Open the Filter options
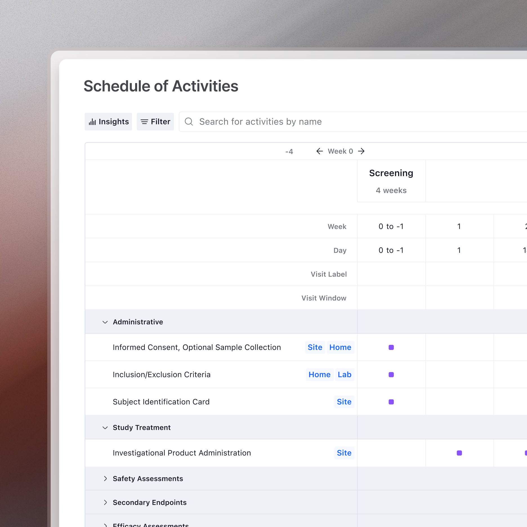The image size is (527, 527). tap(155, 122)
